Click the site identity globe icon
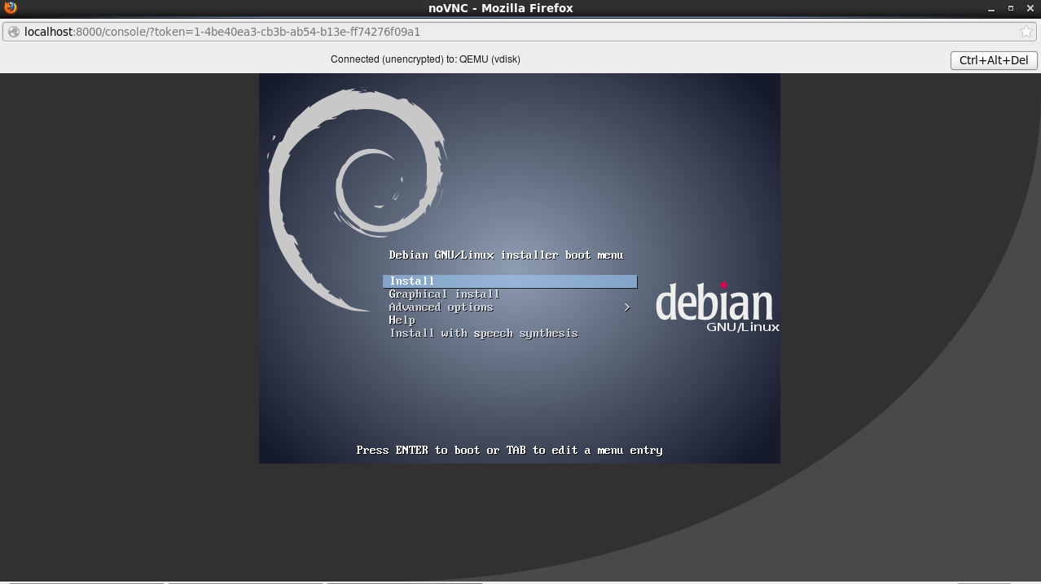 click(14, 32)
